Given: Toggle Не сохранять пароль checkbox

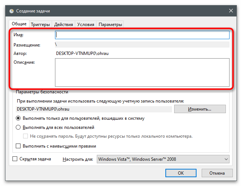Looking at the screenshot, I should (25, 136).
